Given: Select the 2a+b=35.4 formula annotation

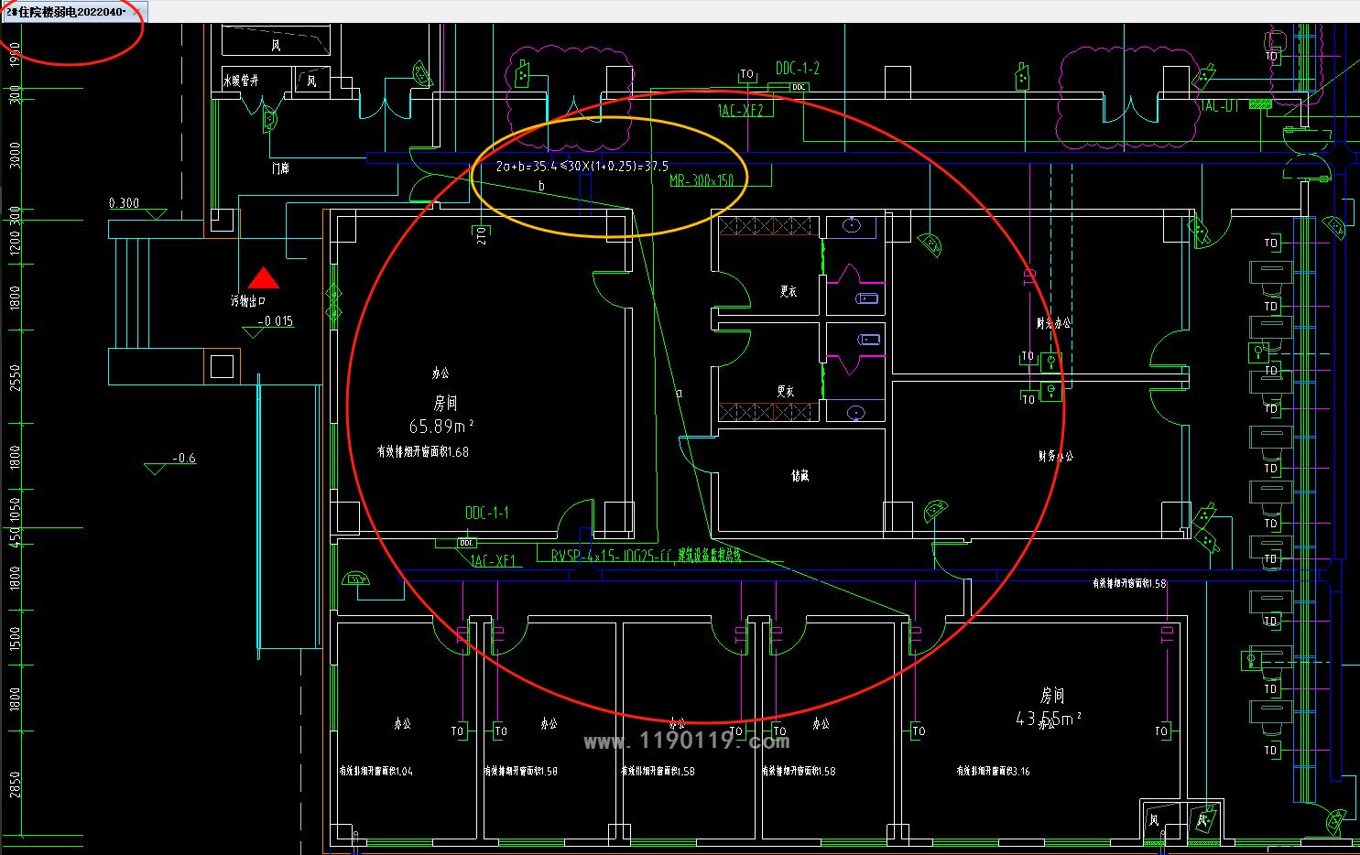Looking at the screenshot, I should click(582, 167).
